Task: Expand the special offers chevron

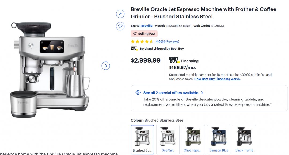Action: pyautogui.click(x=202, y=93)
